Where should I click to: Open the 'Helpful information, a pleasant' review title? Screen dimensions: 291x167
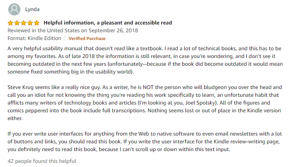tap(108, 23)
